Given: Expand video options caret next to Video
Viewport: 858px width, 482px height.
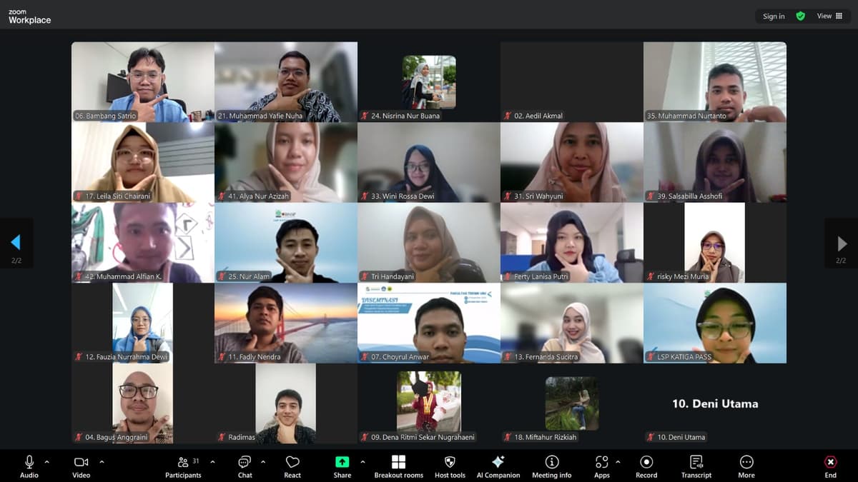Looking at the screenshot, I should tap(102, 462).
